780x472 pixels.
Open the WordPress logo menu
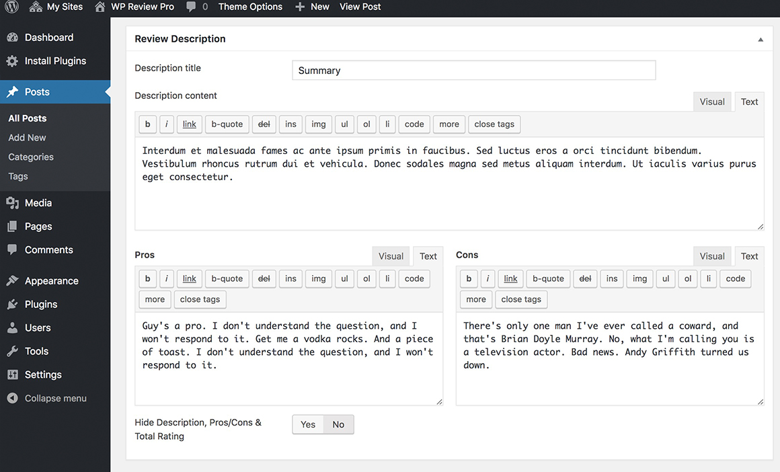click(x=11, y=7)
